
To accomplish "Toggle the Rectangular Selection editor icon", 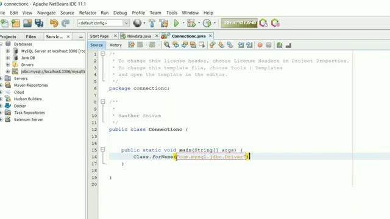I will pos(202,45).
